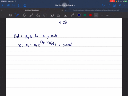Switch to the Untitled Notebook tab
Image resolution: width=128 pixels, height=96 pixels.
(32, 10)
